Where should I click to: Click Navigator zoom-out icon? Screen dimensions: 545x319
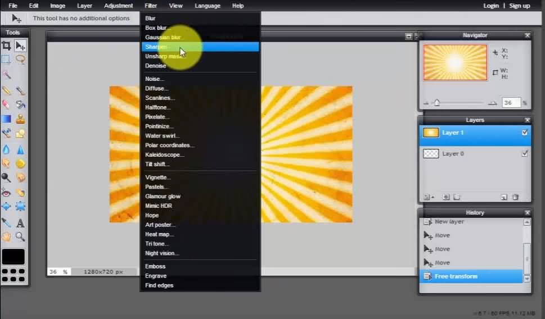[426, 103]
